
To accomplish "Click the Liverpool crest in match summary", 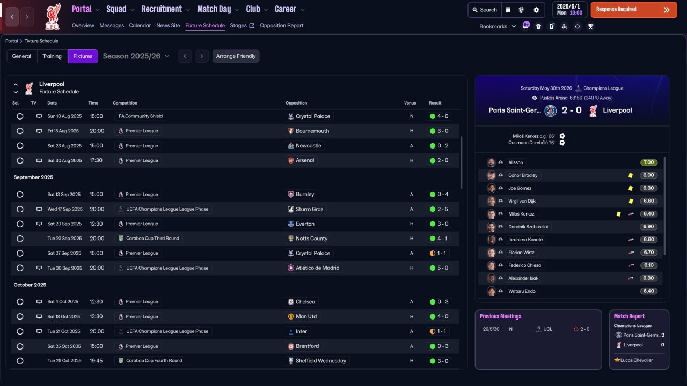I will tap(593, 110).
